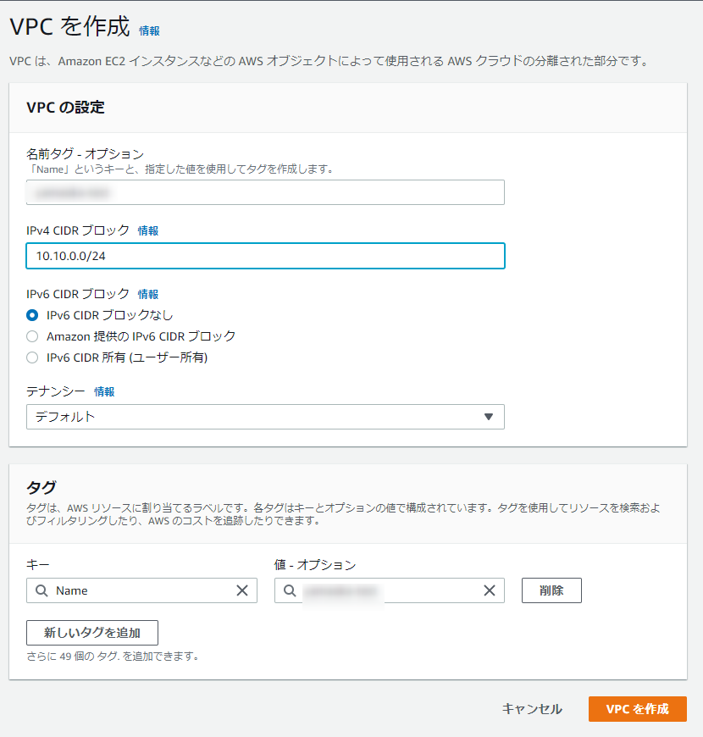Click the search icon in the value field

(x=290, y=590)
